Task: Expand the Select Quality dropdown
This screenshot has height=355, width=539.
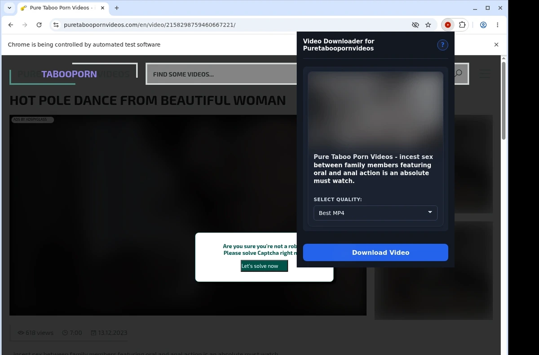Action: point(376,213)
